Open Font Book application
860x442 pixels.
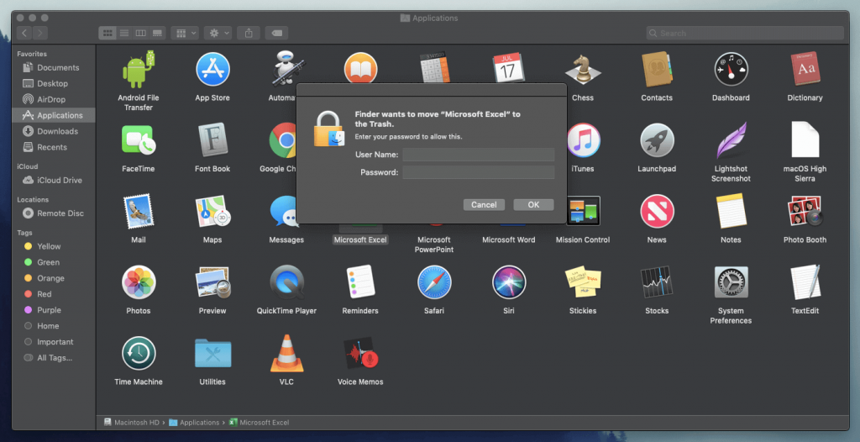pyautogui.click(x=212, y=140)
